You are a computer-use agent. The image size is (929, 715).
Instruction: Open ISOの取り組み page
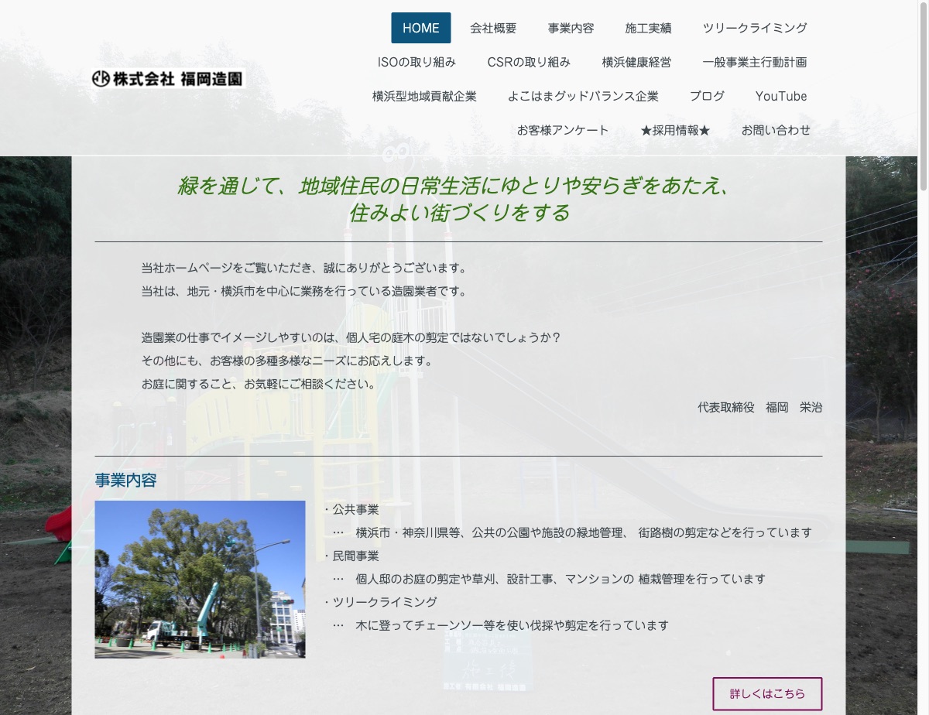point(417,62)
